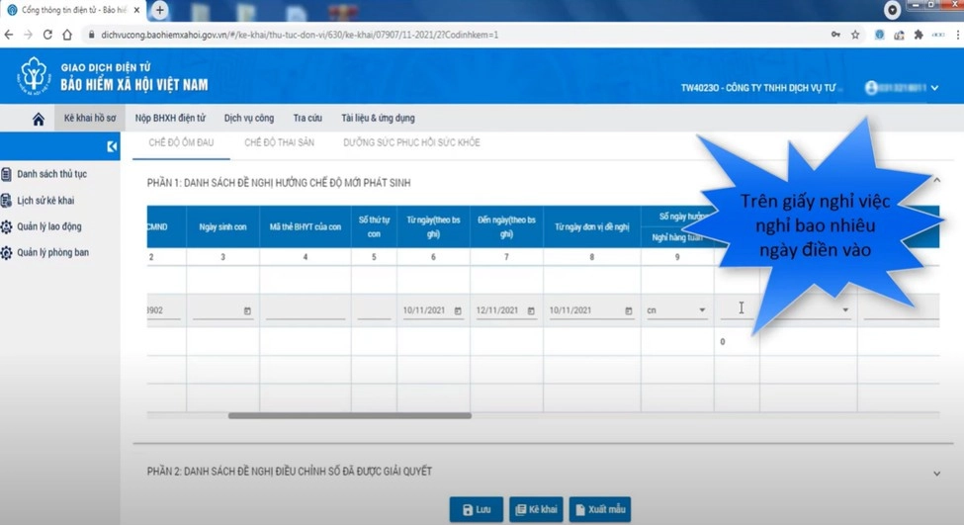Open calendar for Từ ngày đơn vị đề nghị
Screen dimensions: 964x525
tap(629, 310)
